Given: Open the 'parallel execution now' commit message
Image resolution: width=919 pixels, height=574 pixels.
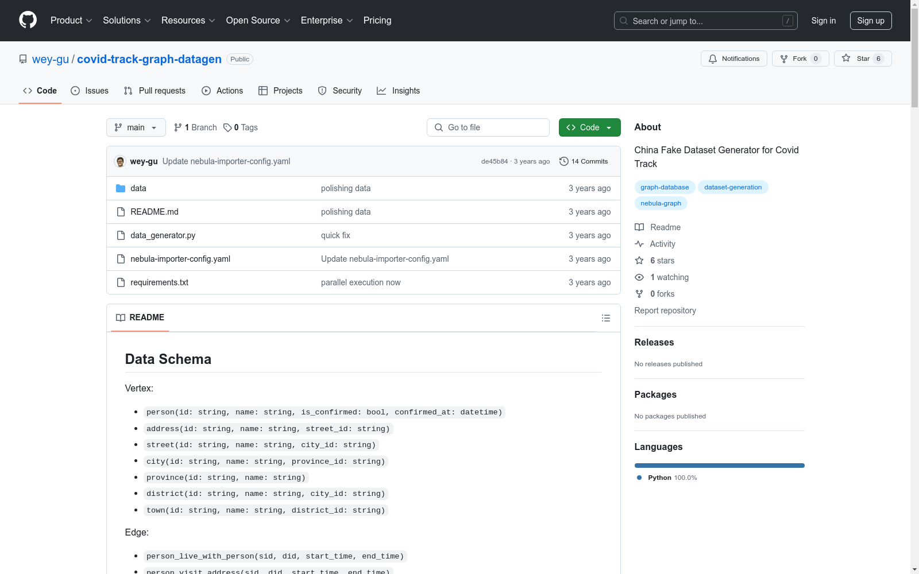Looking at the screenshot, I should click(x=361, y=282).
